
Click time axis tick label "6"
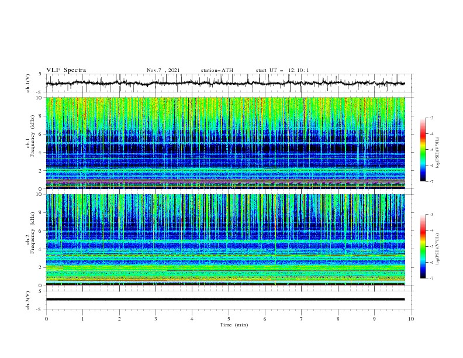point(265,319)
